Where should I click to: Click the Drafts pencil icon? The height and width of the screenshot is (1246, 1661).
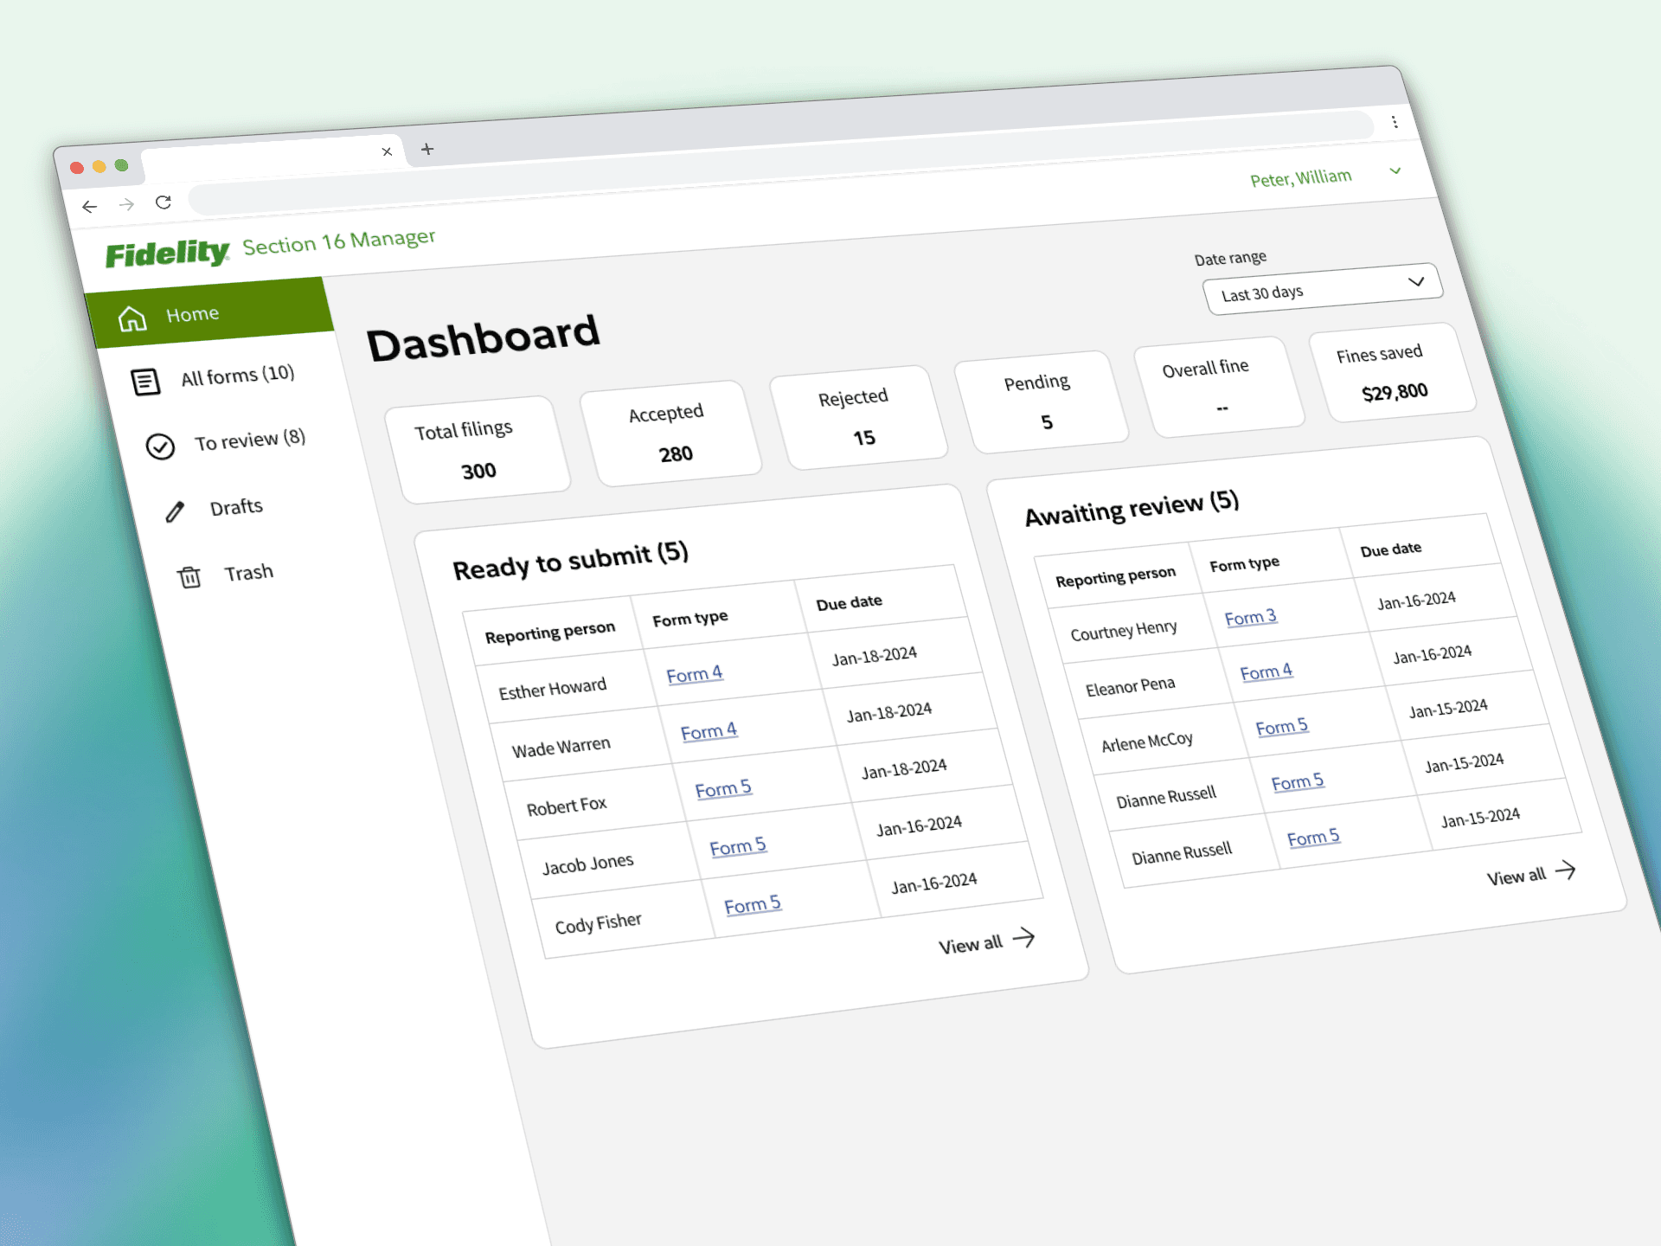175,512
